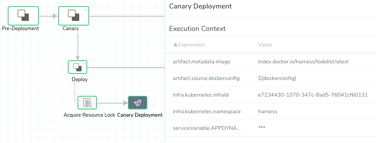Screen dimensions: 376x143
Task: Collapse the Canary node using minus sign
Action: pos(86,10)
